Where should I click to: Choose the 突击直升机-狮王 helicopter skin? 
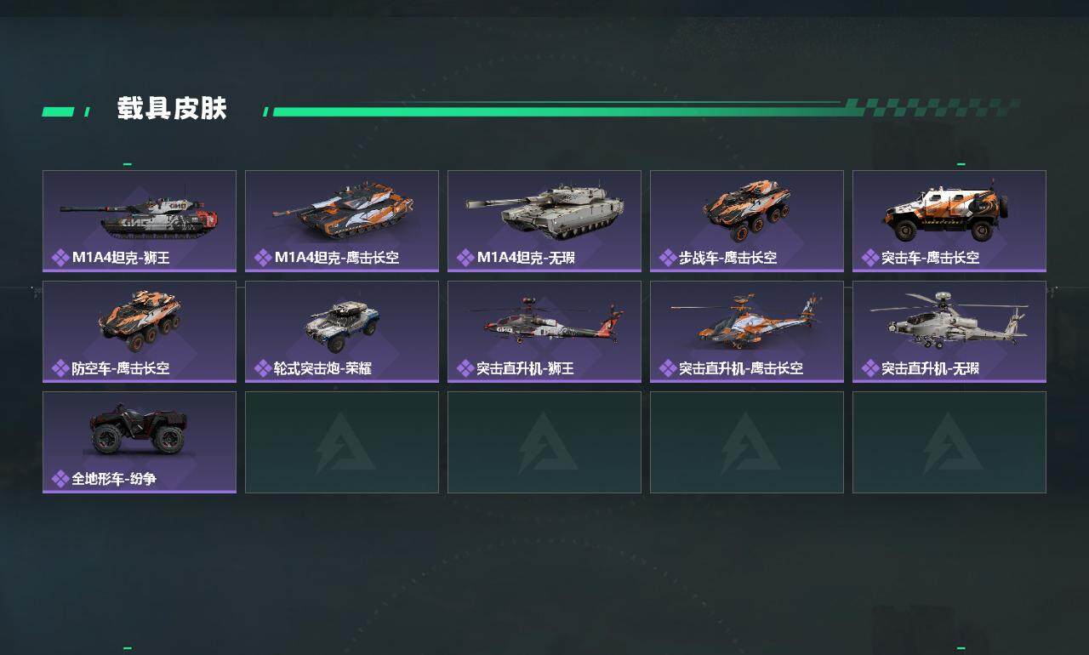[544, 332]
